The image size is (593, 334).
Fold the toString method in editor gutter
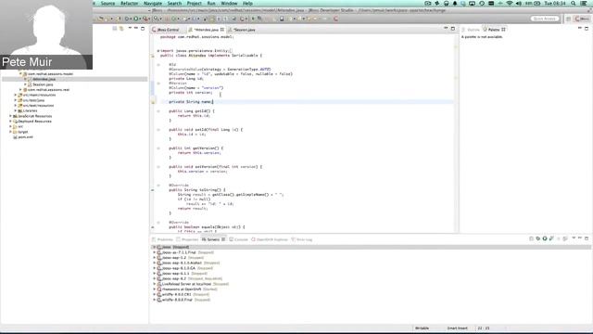158,186
